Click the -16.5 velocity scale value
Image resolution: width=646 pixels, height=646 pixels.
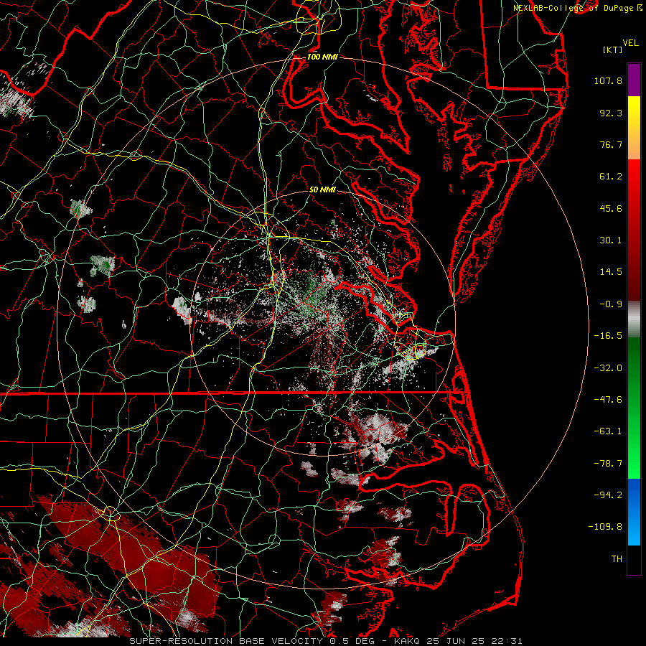pos(608,336)
